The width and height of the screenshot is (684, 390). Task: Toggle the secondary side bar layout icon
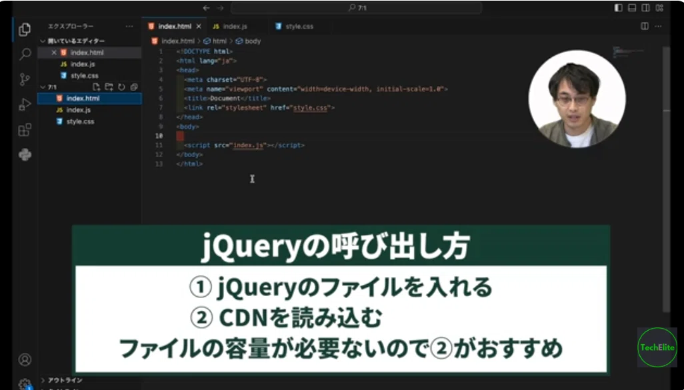645,8
